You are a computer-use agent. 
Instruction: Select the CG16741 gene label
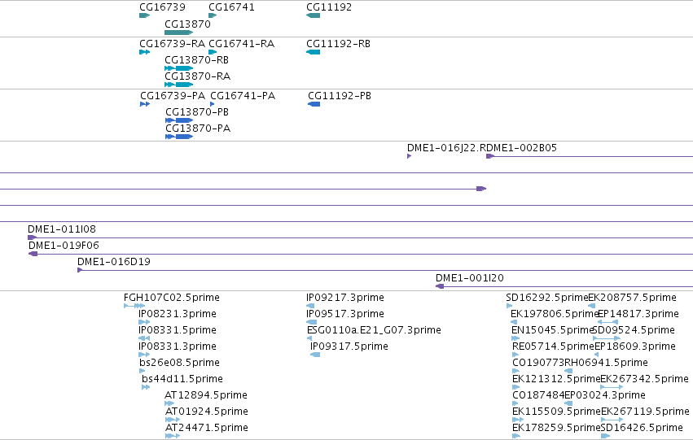pyautogui.click(x=231, y=7)
